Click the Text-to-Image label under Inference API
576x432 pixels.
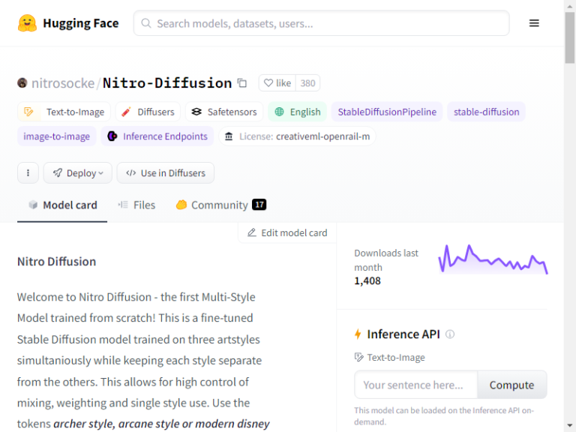(x=396, y=358)
